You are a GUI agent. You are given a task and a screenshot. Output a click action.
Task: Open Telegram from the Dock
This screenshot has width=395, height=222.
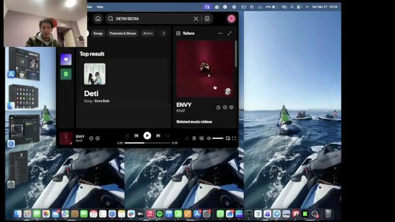click(277, 214)
